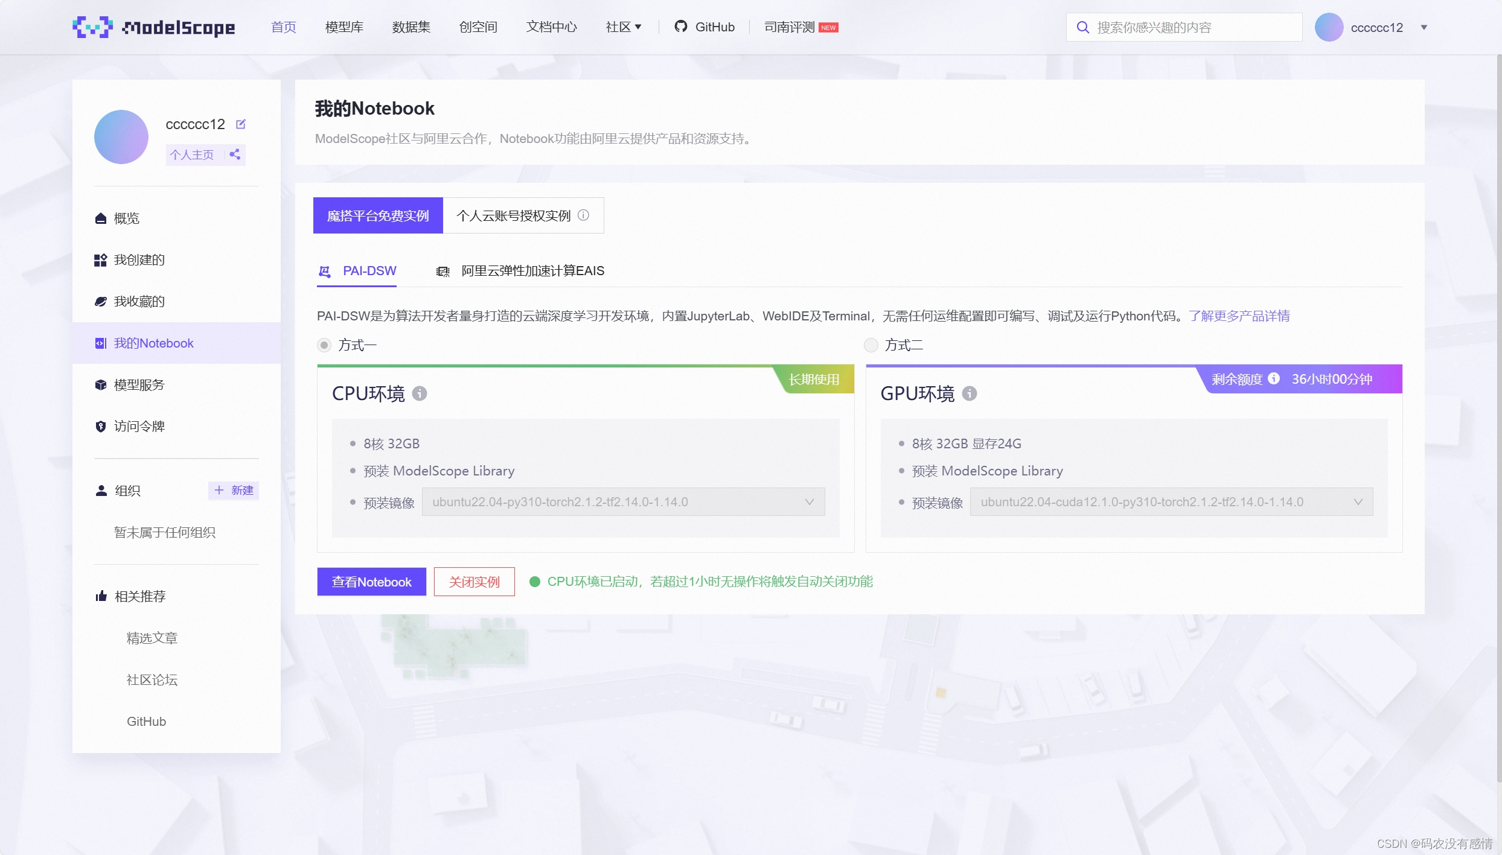Screen dimensions: 1502x855
Task: Click info icon beside 个人云账号授权实例
Action: pos(583,215)
